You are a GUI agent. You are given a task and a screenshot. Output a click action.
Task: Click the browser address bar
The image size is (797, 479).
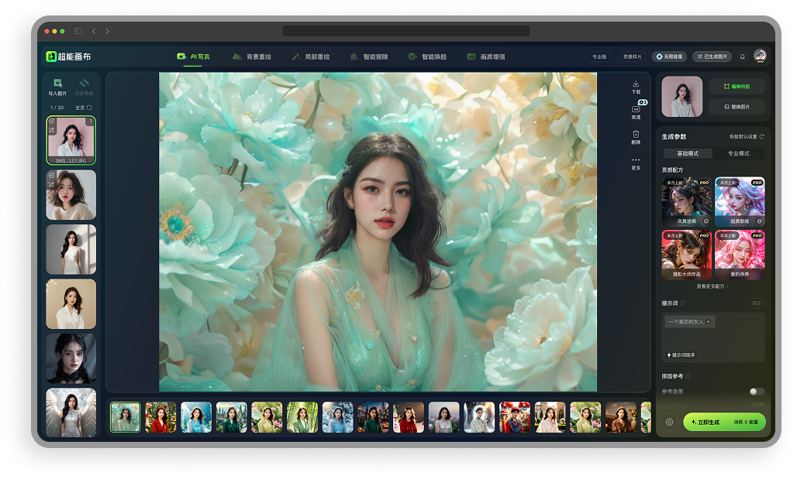point(406,31)
